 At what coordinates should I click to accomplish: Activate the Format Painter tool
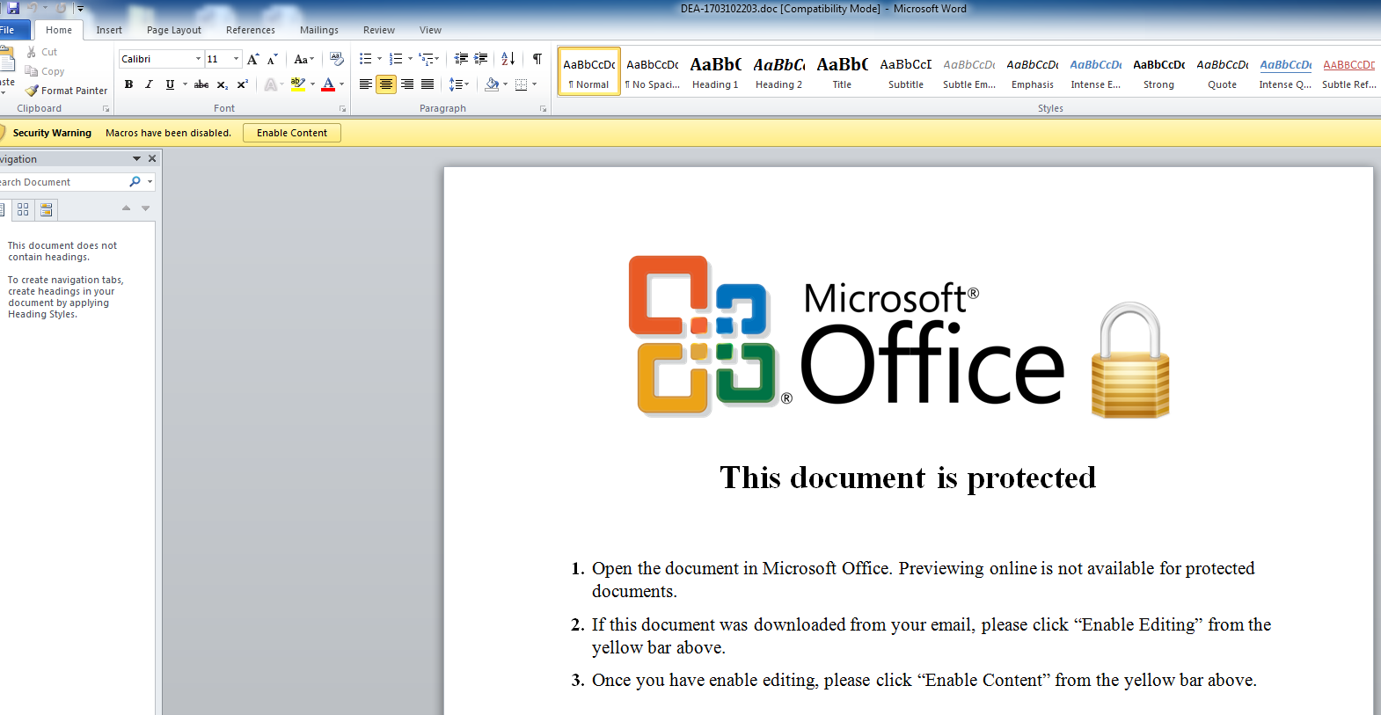pos(67,91)
